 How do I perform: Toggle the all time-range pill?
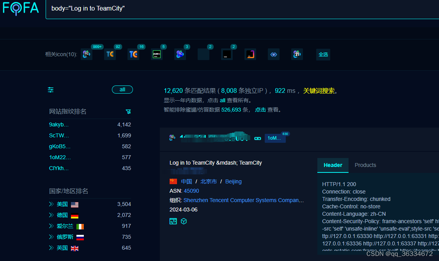pos(122,90)
